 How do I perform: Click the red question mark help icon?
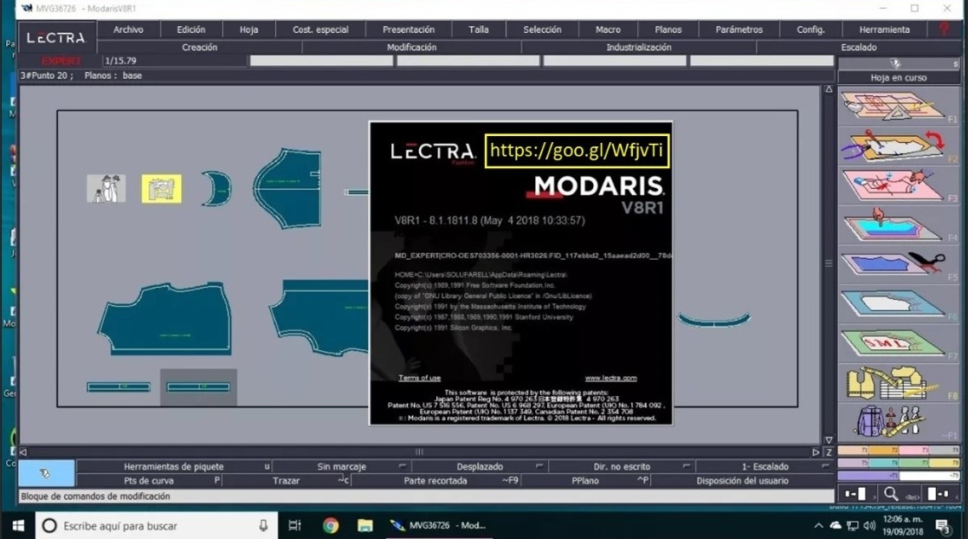pyautogui.click(x=945, y=29)
